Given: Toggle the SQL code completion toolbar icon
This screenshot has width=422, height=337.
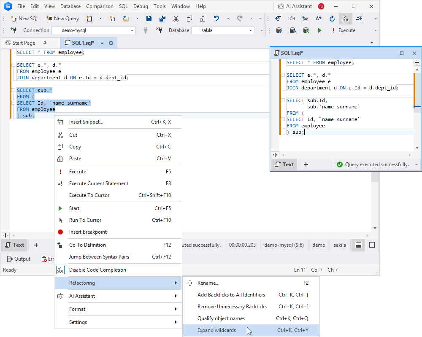Looking at the screenshot, I should (x=346, y=19).
